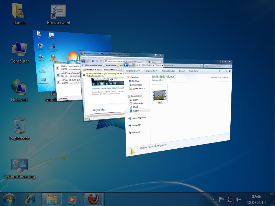Screen dimensions: 275x206
Task: Open the Ordner arrange-by dropdown
Action: pos(225,78)
